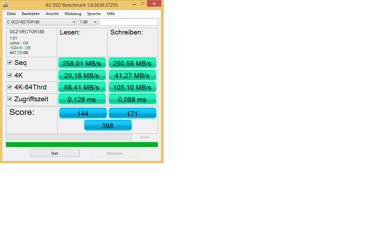Screen dimensions: 368x230
Task: Click the AS SSD Benchmark title bar icon
Action: click(5, 4)
